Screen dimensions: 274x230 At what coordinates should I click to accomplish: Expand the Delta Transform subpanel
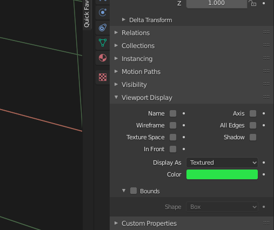(x=124, y=19)
